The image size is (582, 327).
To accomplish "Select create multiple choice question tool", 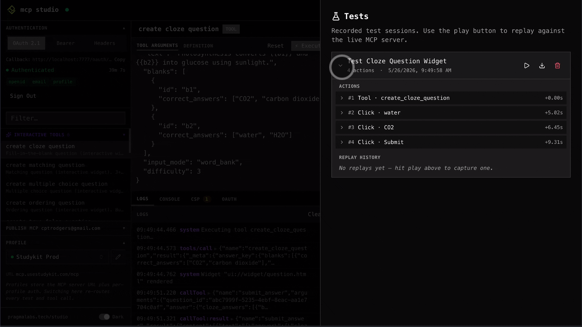I will point(65,187).
